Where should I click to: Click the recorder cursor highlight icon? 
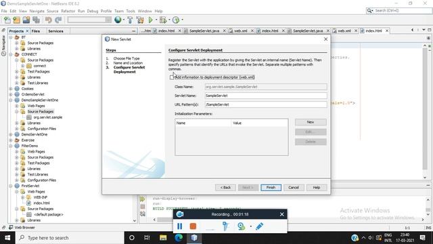tap(225, 226)
